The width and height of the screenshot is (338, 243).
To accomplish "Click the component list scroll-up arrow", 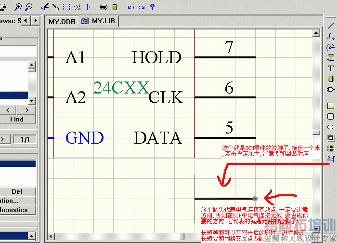I will point(32,65).
